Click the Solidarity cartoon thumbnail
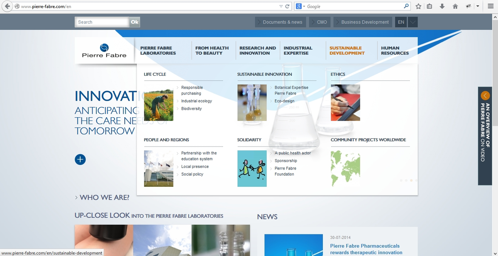Image resolution: width=498 pixels, height=256 pixels. 252,168
